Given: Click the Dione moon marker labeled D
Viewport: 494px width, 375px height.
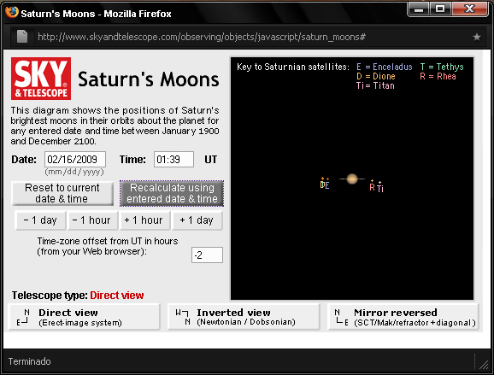Looking at the screenshot, I should [x=322, y=184].
